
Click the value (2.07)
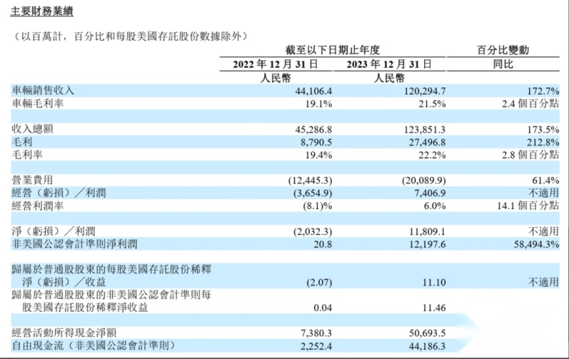[x=319, y=282]
